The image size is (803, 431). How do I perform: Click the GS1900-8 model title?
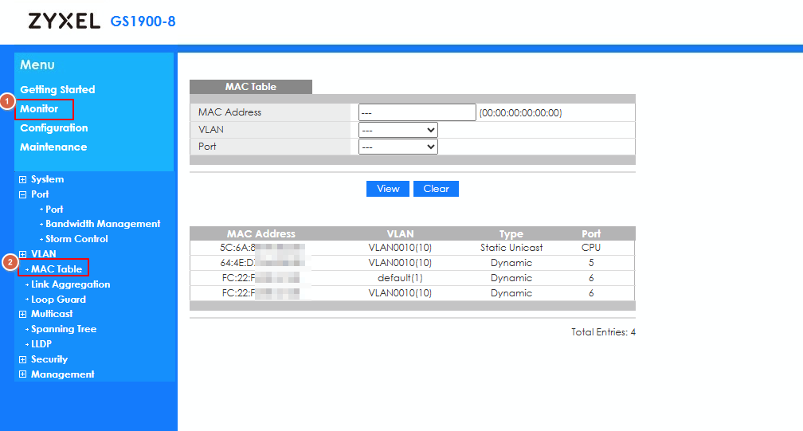(x=143, y=22)
